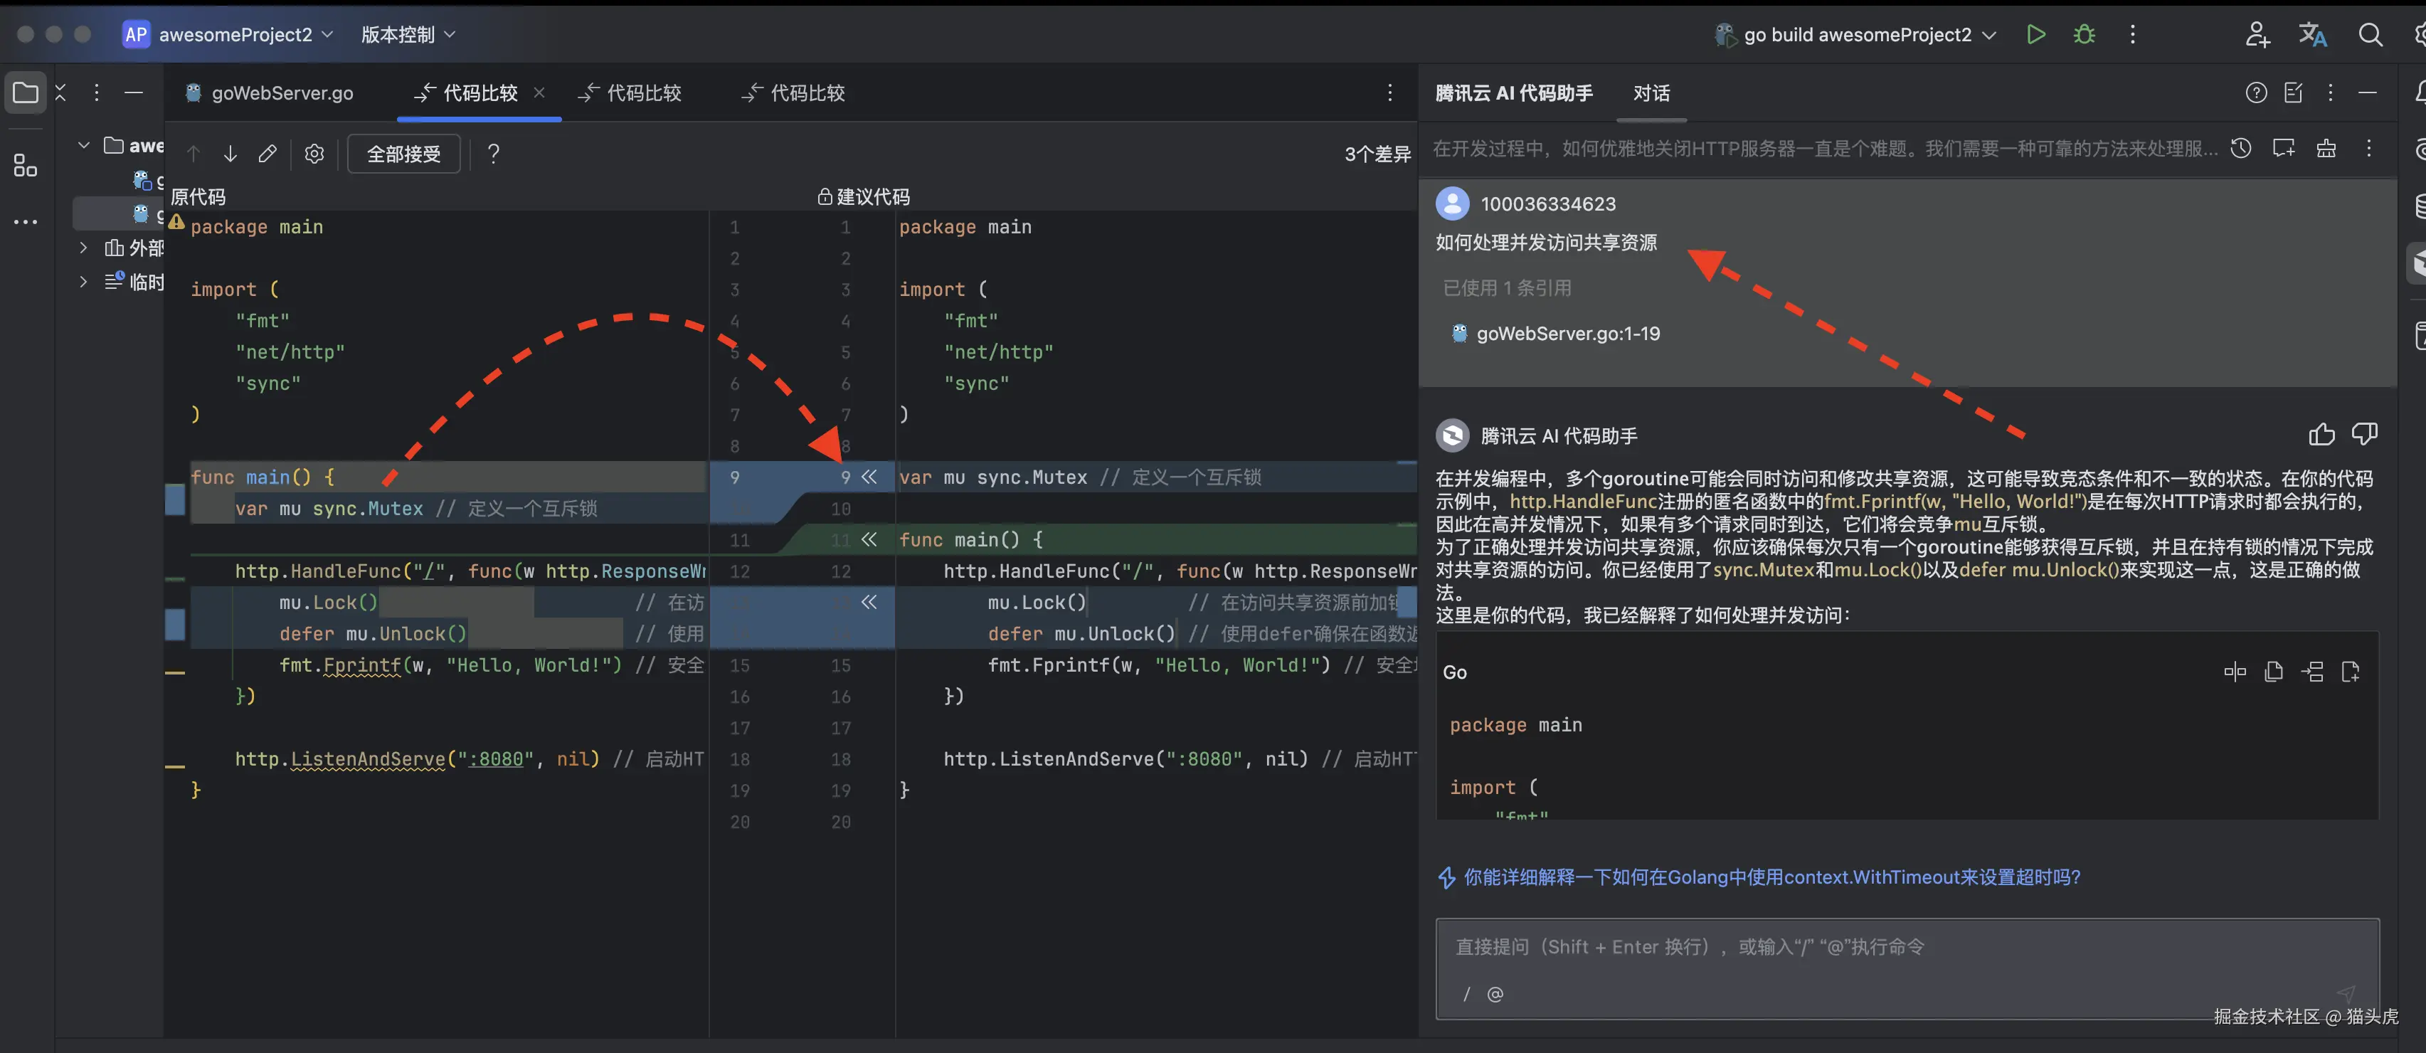Open chat history clock icon
This screenshot has height=1053, width=2426.
point(2240,148)
